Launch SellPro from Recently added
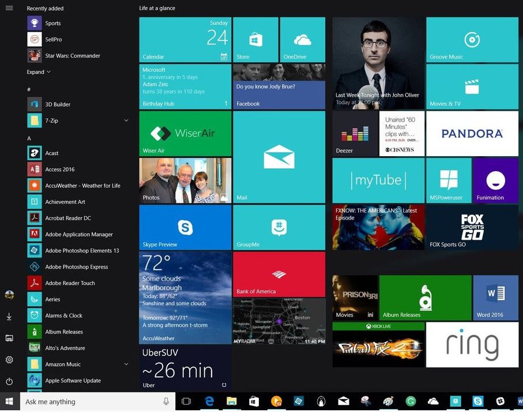 (x=35, y=39)
